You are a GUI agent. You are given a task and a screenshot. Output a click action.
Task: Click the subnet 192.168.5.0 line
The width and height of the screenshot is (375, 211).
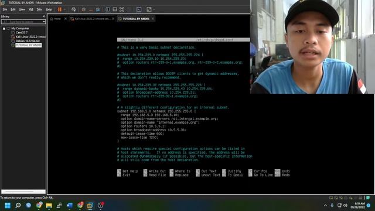[156, 111]
